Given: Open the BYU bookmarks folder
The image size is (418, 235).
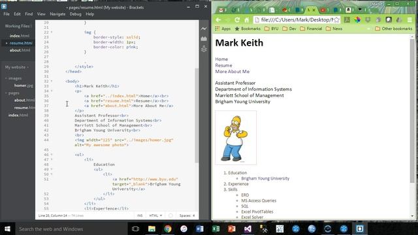Looking at the screenshot, I should (272, 29).
